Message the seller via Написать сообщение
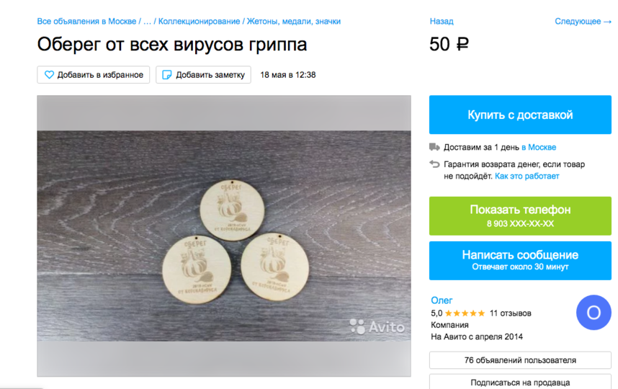Image resolution: width=618 pixels, height=389 pixels. [x=520, y=261]
